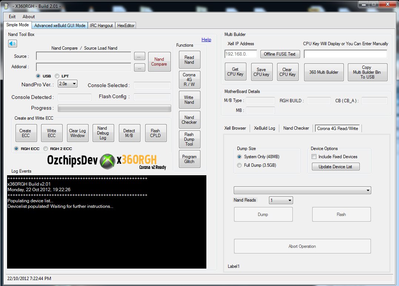The height and width of the screenshot is (286, 399).
Task: Click the 360 Multi Builder button
Action: [x=323, y=72]
